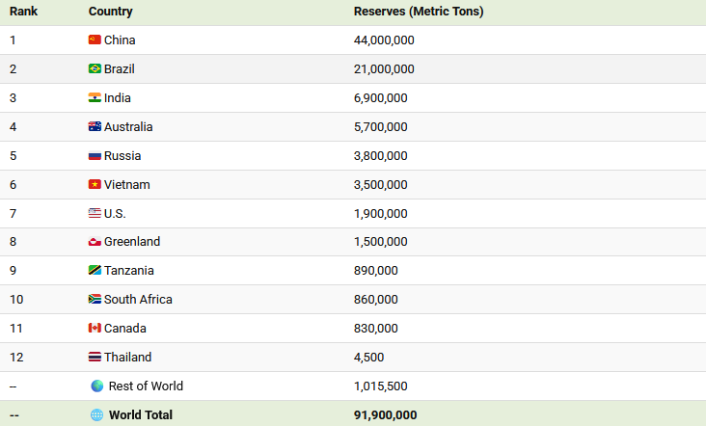The width and height of the screenshot is (706, 426).
Task: Click the Rest of World globe icon
Action: pos(97,386)
